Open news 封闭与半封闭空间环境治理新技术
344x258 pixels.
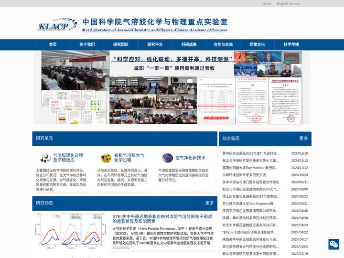point(250,232)
